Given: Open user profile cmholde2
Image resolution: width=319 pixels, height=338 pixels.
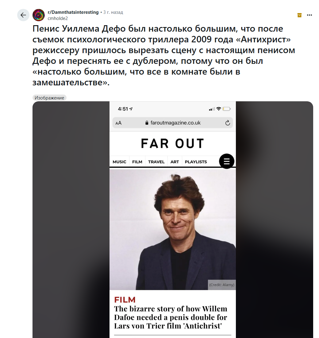Looking at the screenshot, I should pyautogui.click(x=58, y=18).
